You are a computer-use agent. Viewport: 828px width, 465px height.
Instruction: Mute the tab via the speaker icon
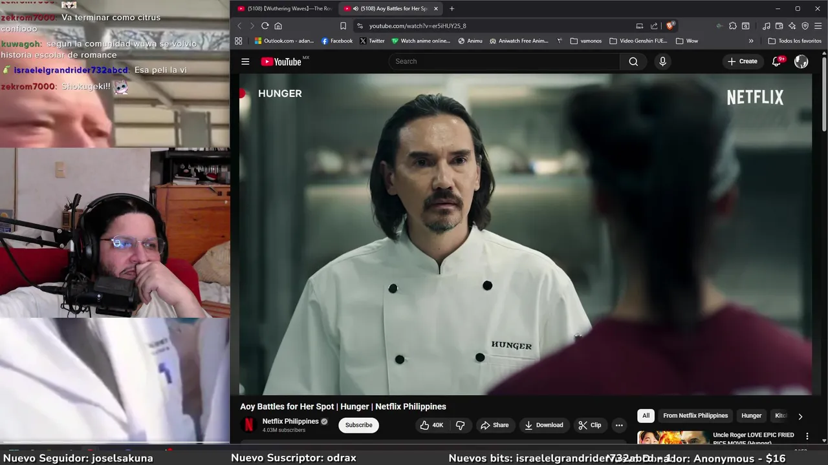356,8
